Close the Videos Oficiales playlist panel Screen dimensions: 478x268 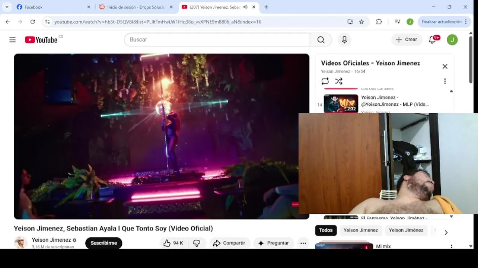coord(445,66)
